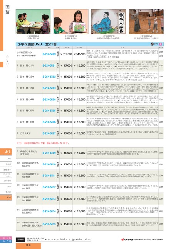178x249 pixels.
Task: Open thumbnail of children at desk
Action: coord(33,22)
